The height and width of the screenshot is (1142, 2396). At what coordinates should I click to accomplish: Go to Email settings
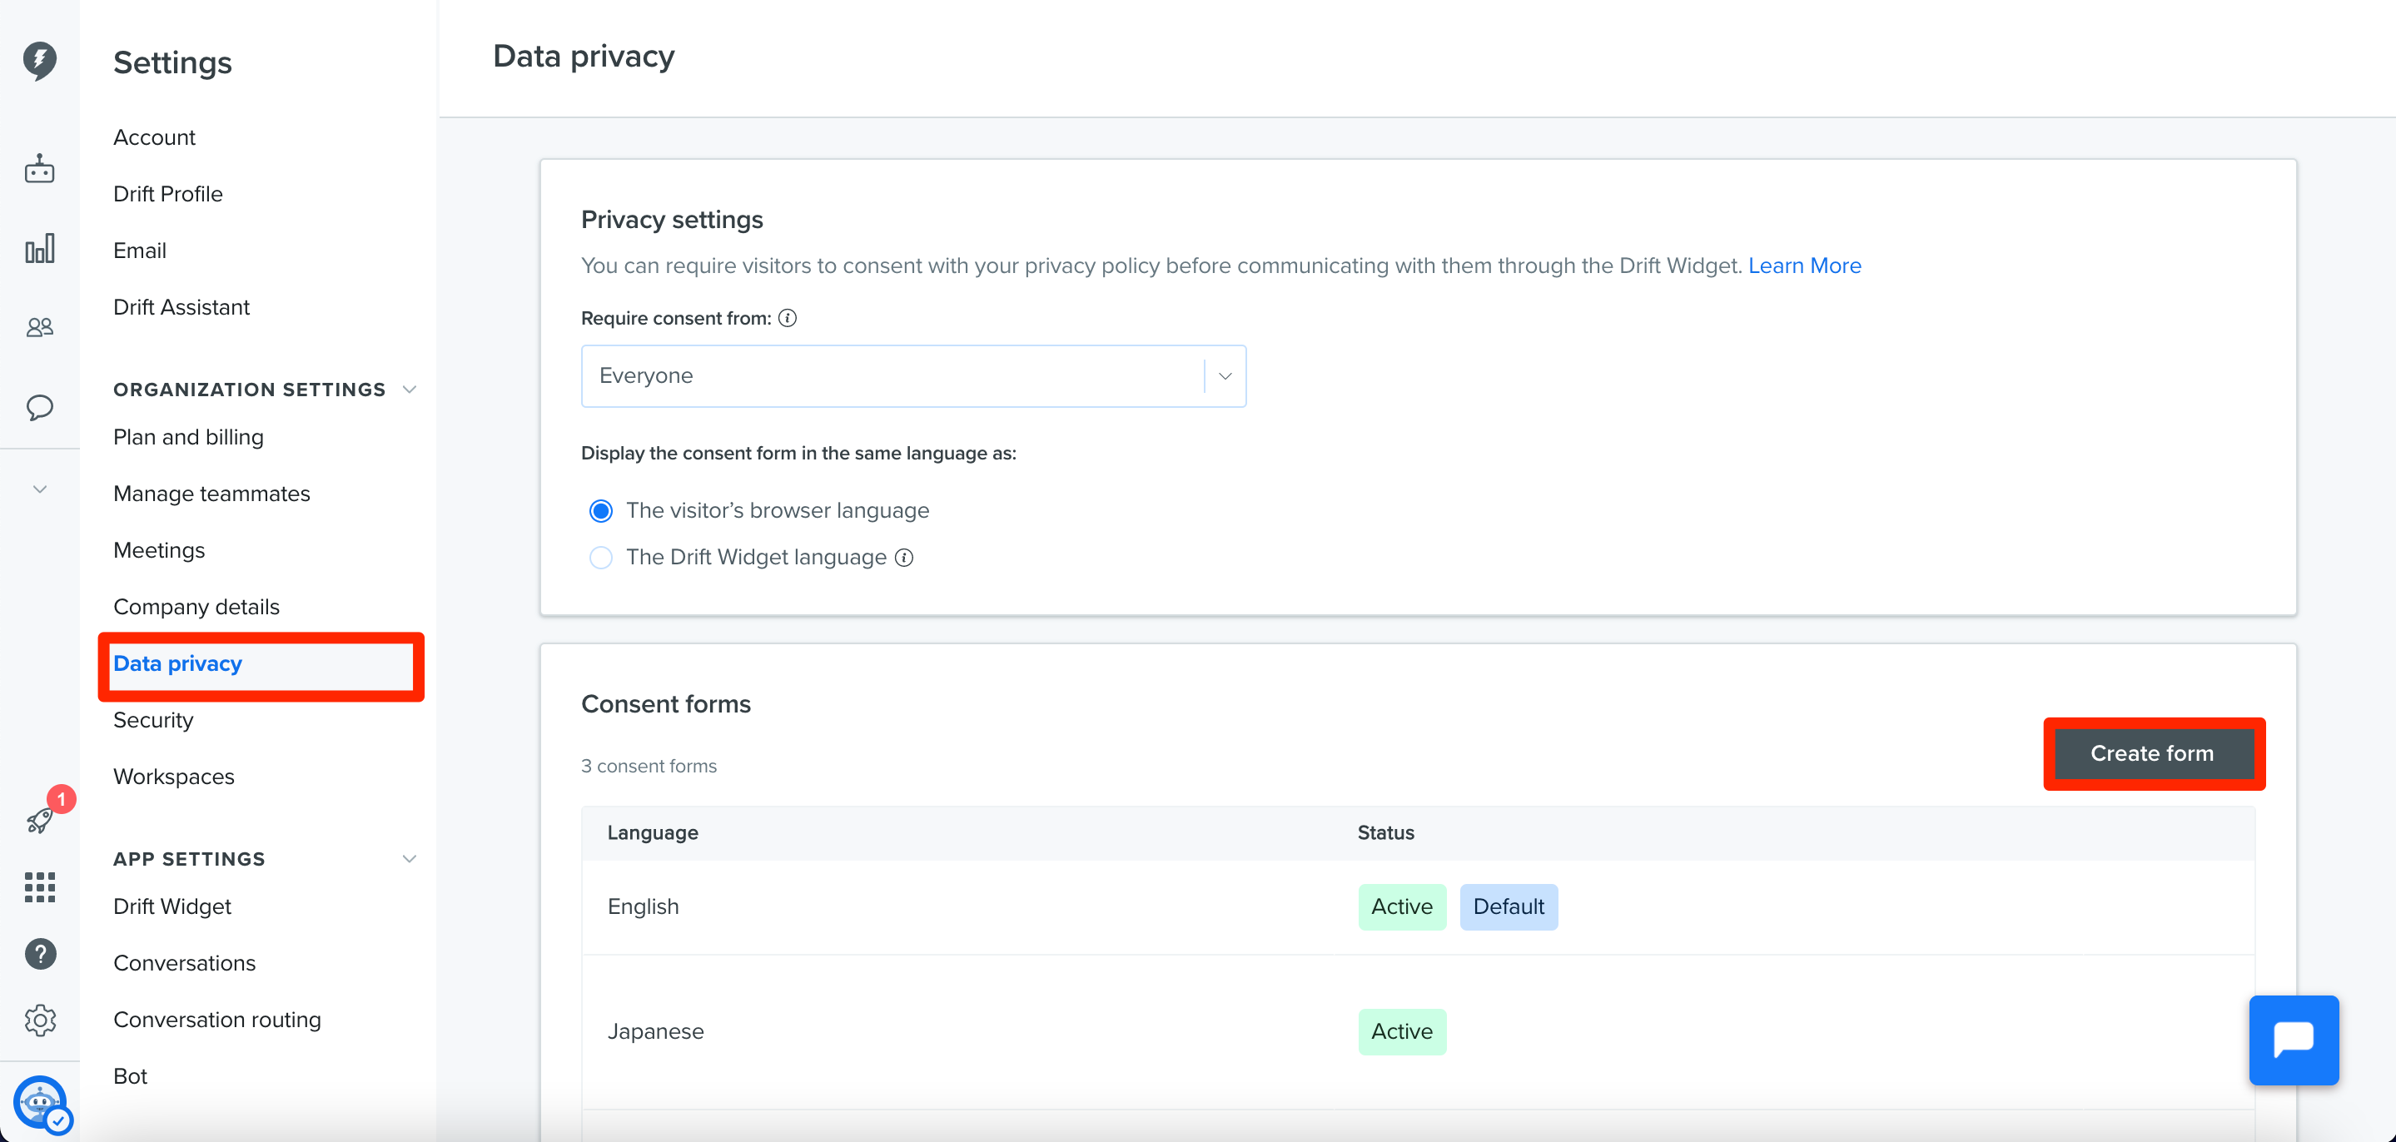(140, 251)
